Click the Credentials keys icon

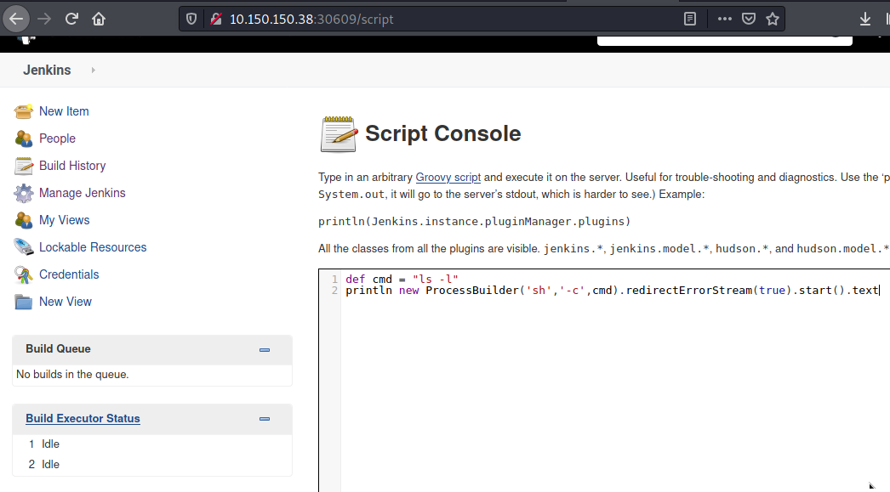(x=23, y=275)
